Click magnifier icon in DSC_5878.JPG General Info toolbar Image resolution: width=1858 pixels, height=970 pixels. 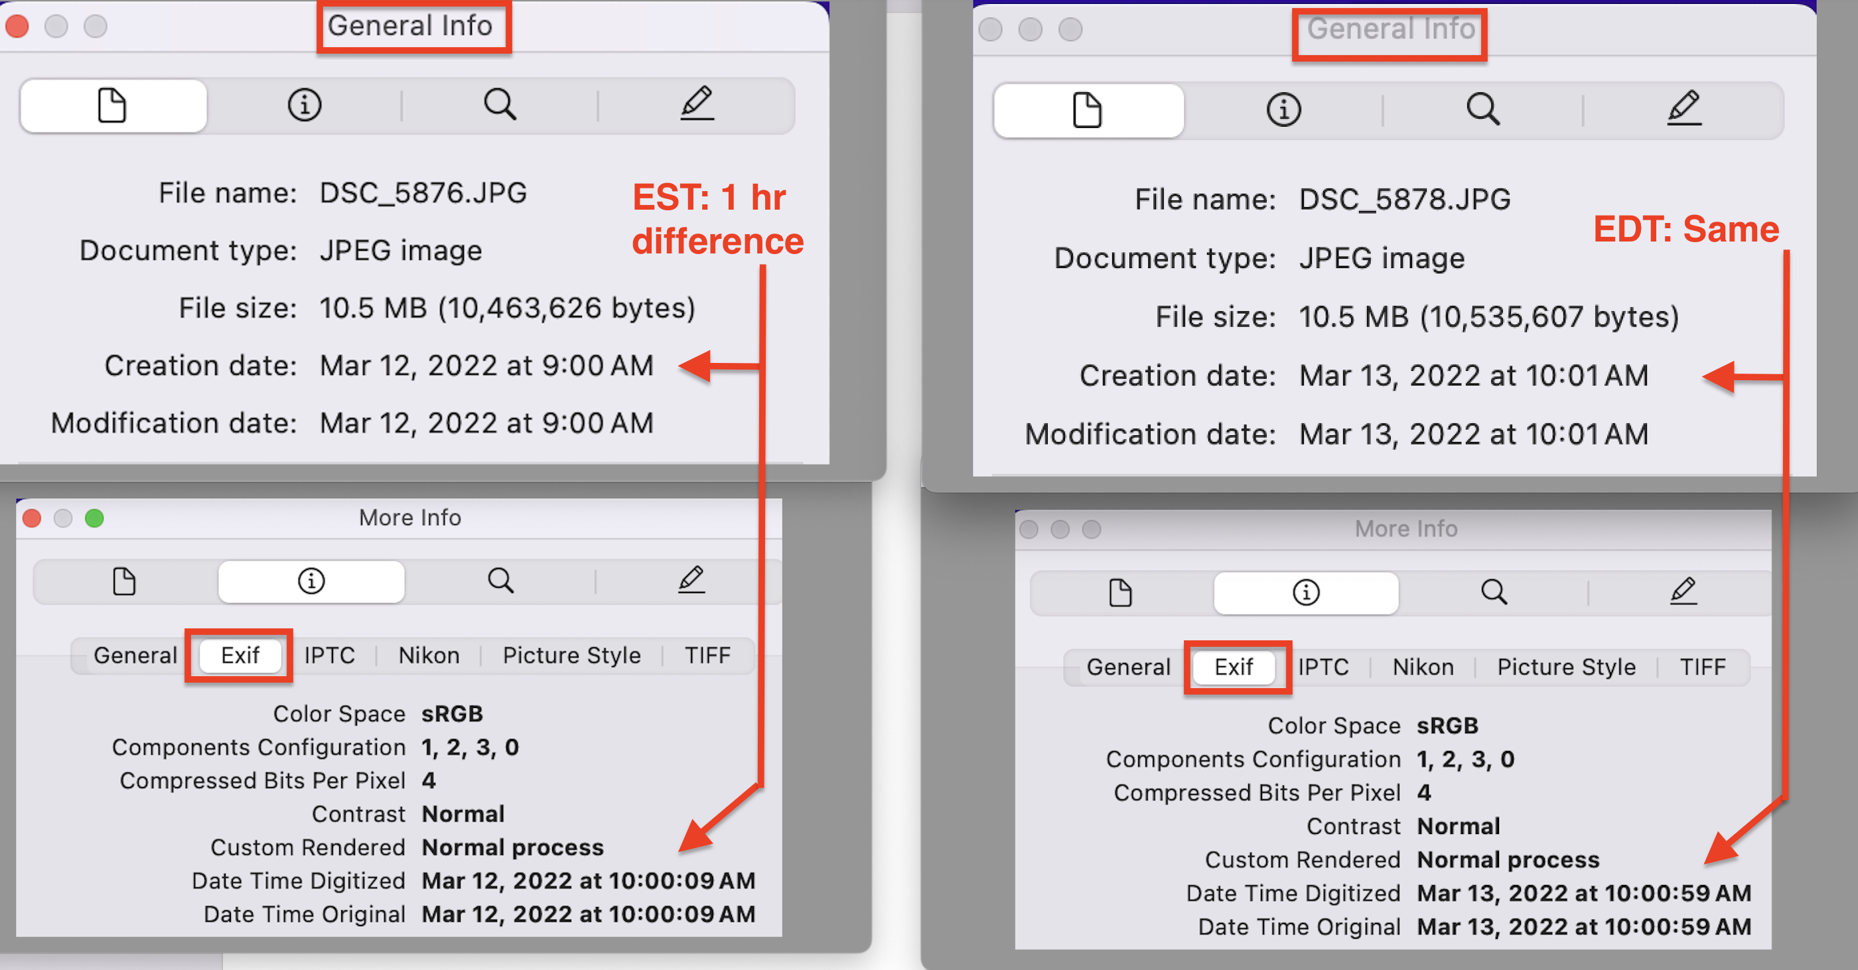pyautogui.click(x=1483, y=109)
